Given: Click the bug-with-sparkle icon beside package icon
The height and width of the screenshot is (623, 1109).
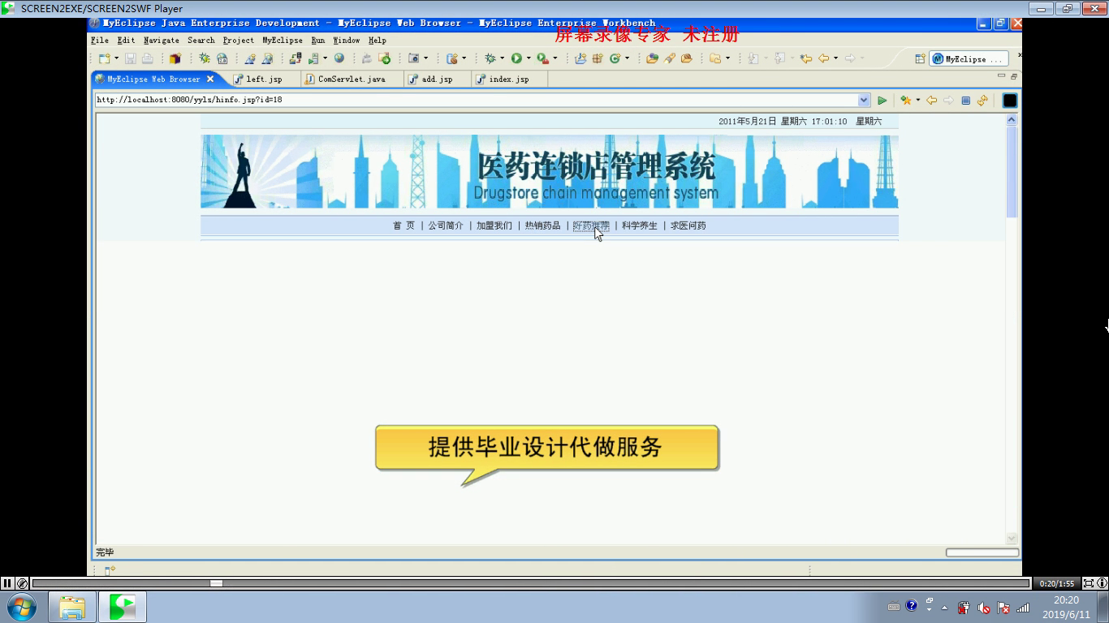Looking at the screenshot, I should pyautogui.click(x=205, y=58).
